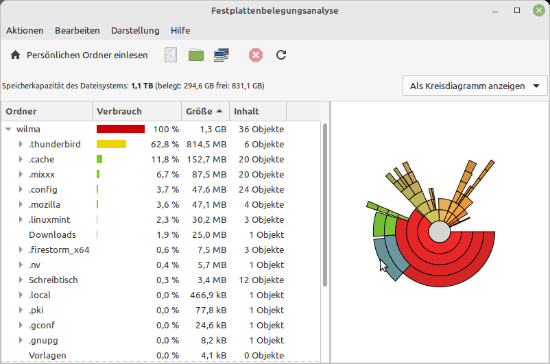Sort by the Größe column header

coord(204,111)
